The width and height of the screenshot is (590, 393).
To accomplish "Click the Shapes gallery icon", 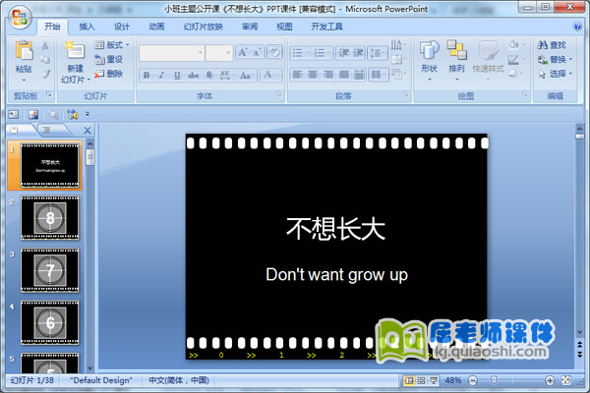I will 429,50.
